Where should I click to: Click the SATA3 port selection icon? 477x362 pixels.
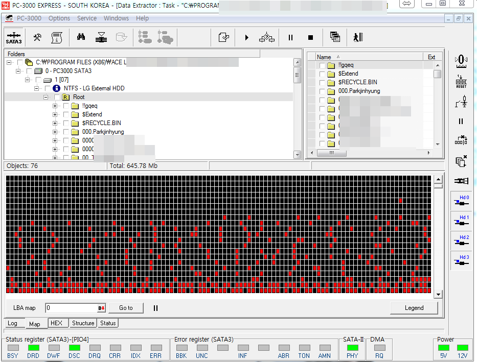click(x=14, y=37)
